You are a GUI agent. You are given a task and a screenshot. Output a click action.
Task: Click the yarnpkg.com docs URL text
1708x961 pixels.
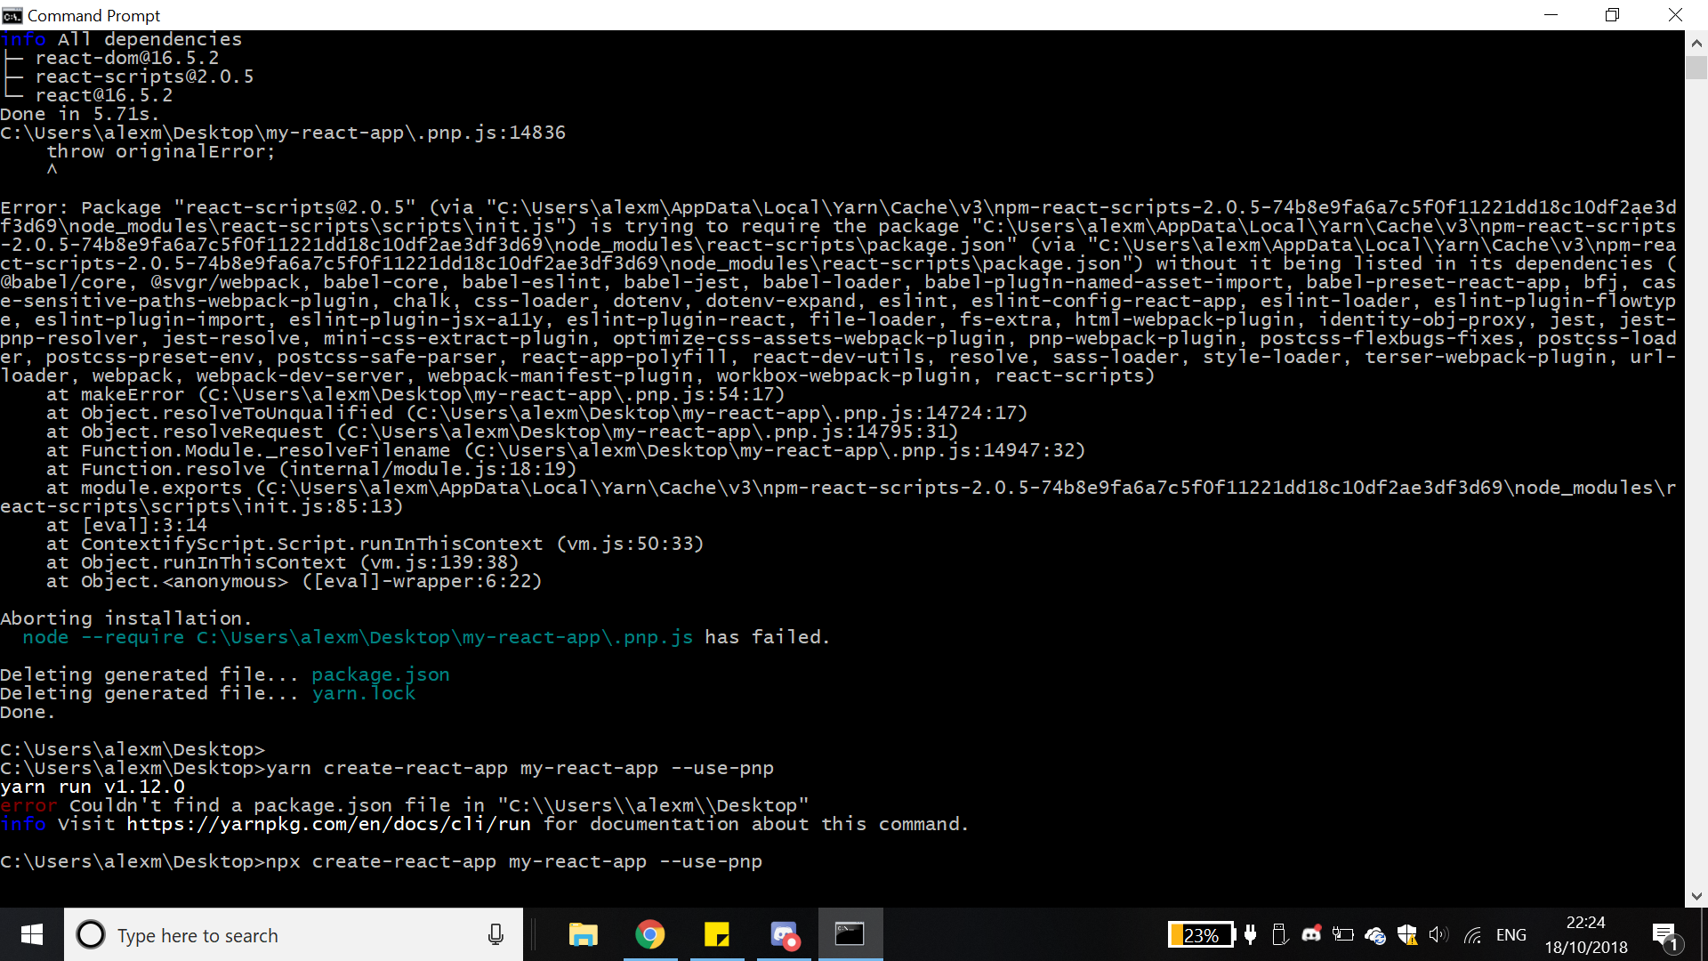tap(328, 824)
